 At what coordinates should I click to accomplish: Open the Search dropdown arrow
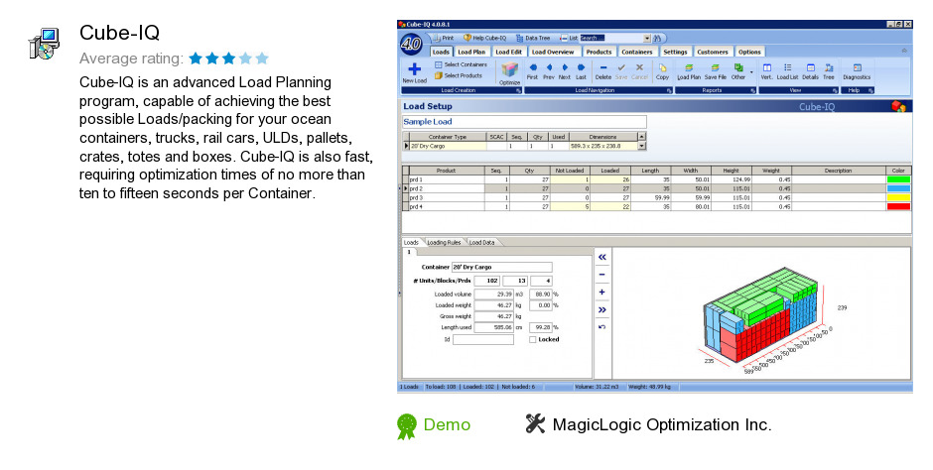tap(647, 38)
